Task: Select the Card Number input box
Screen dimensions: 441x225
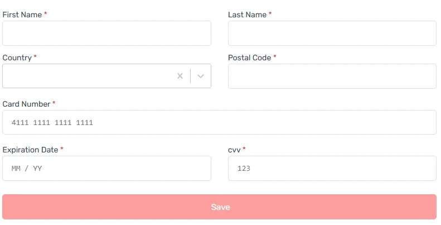Action: [x=219, y=122]
